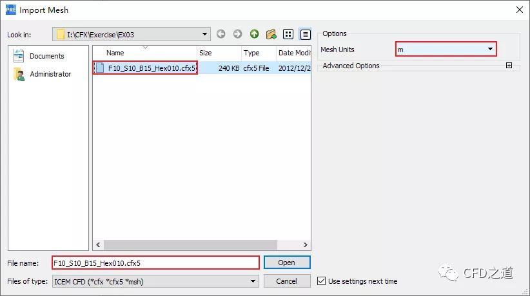Select the Administrator shortcut in sidebar
The image size is (530, 296).
pyautogui.click(x=42, y=74)
